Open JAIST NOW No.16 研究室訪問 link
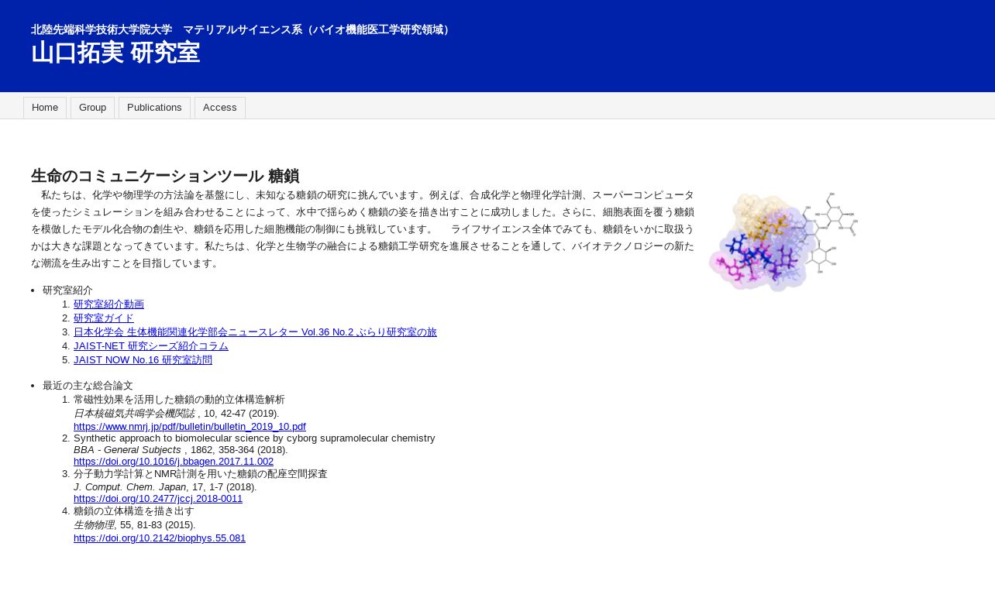 pyautogui.click(x=143, y=360)
